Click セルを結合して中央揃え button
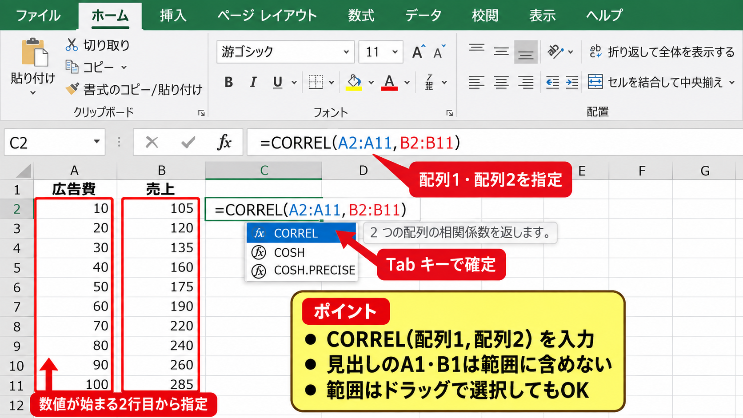 (656, 82)
